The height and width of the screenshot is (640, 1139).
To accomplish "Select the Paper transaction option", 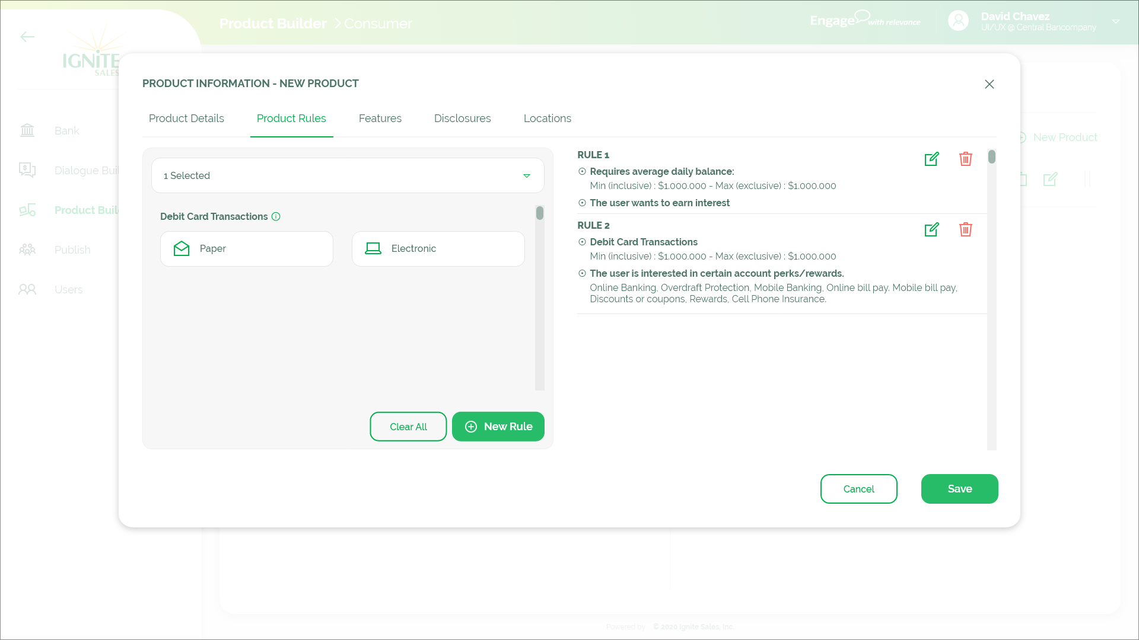I will click(x=246, y=249).
